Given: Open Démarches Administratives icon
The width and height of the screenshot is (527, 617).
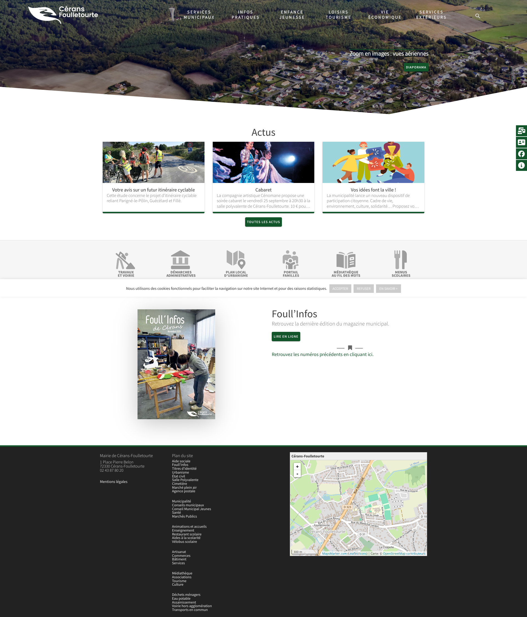Looking at the screenshot, I should 181,264.
